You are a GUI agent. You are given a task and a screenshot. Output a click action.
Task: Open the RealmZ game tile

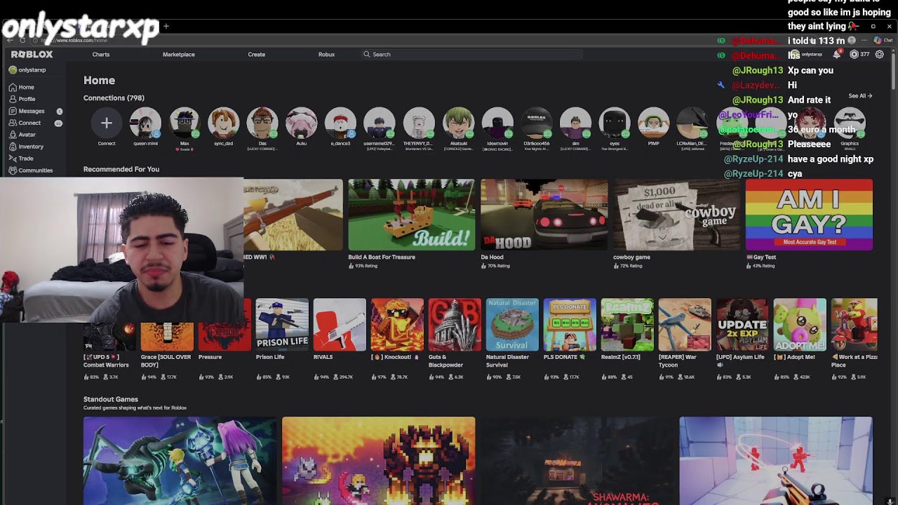[x=627, y=325]
